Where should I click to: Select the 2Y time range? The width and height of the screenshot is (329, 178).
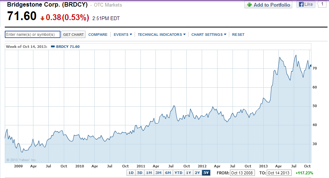(197, 173)
